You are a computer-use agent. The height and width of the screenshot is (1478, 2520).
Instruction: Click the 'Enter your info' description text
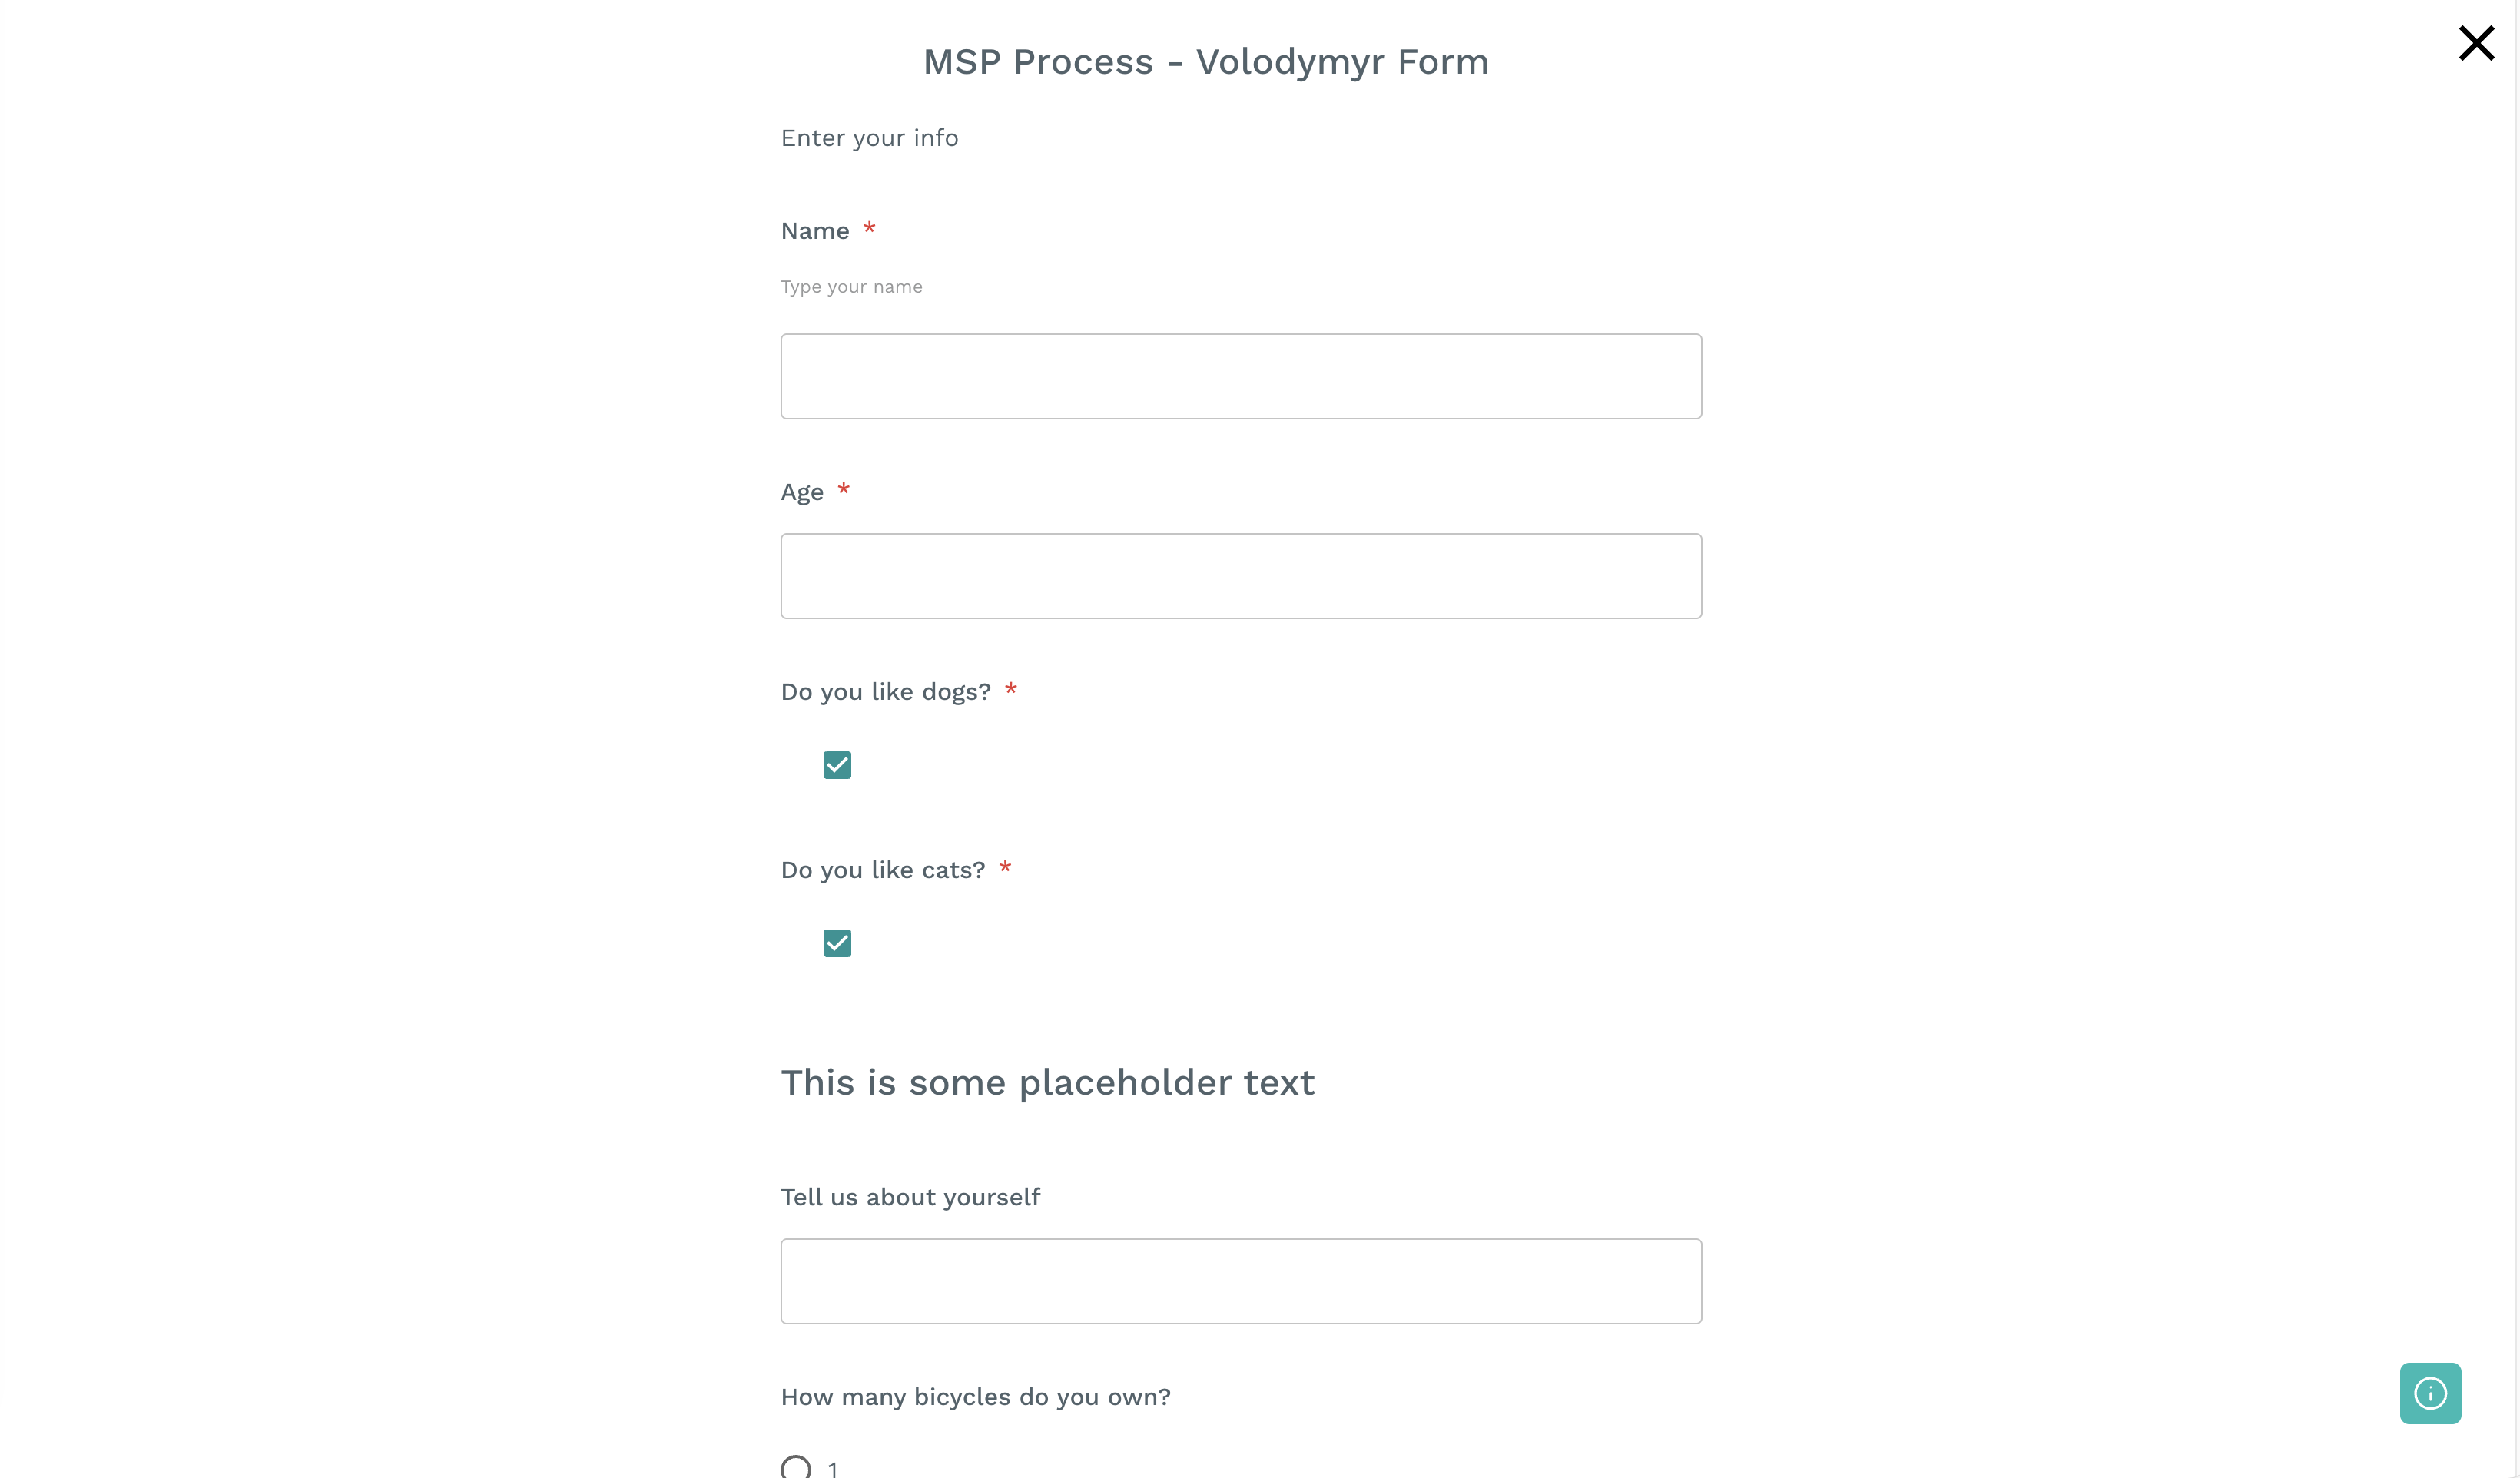pyautogui.click(x=869, y=138)
